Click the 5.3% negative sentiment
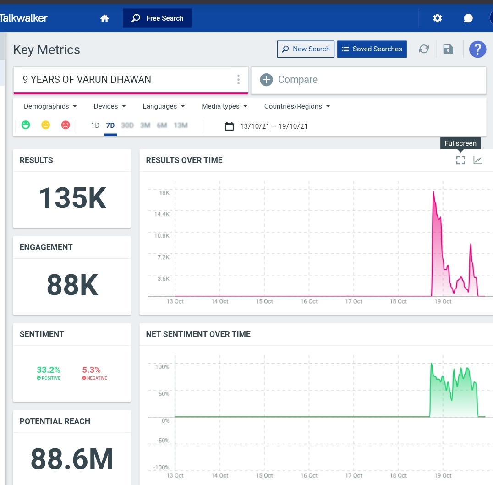The height and width of the screenshot is (485, 493). click(91, 370)
